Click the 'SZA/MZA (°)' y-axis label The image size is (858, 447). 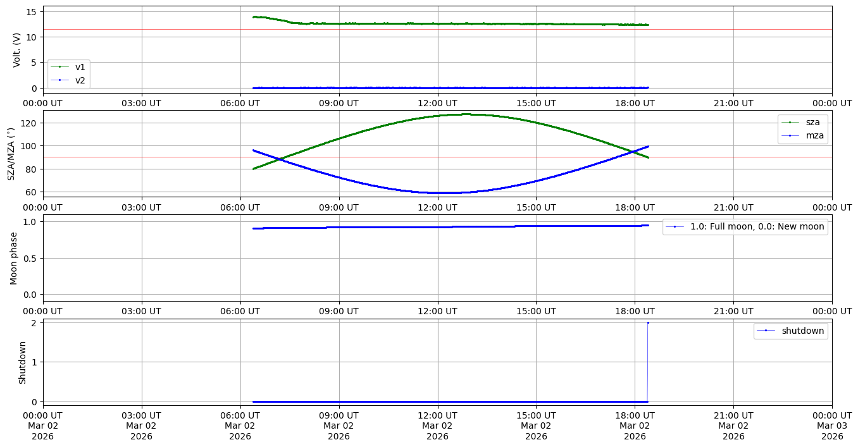pyautogui.click(x=11, y=153)
